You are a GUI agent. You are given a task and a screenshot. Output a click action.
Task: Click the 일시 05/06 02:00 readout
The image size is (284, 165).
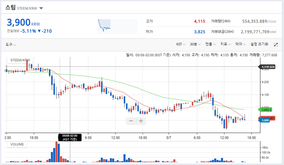(x=148, y=55)
